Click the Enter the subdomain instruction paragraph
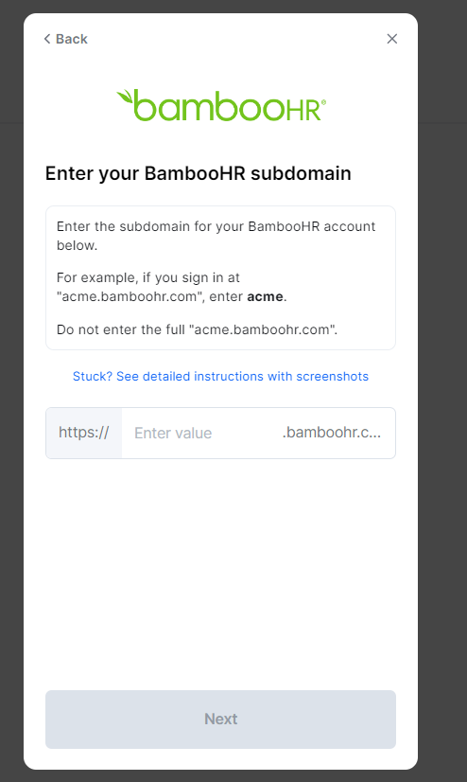The width and height of the screenshot is (467, 782). [216, 236]
